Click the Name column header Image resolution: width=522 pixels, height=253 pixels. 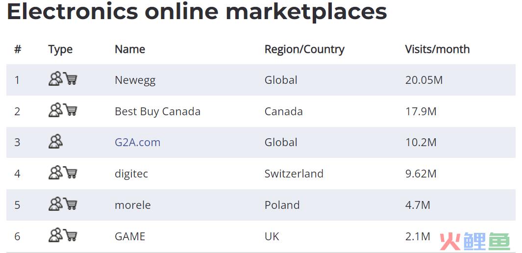[130, 49]
